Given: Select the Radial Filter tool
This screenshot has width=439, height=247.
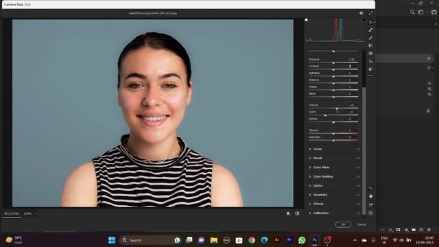Looking at the screenshot, I should click(x=370, y=54).
